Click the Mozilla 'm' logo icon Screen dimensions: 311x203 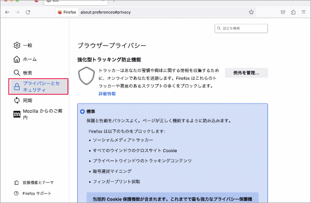[17, 114]
